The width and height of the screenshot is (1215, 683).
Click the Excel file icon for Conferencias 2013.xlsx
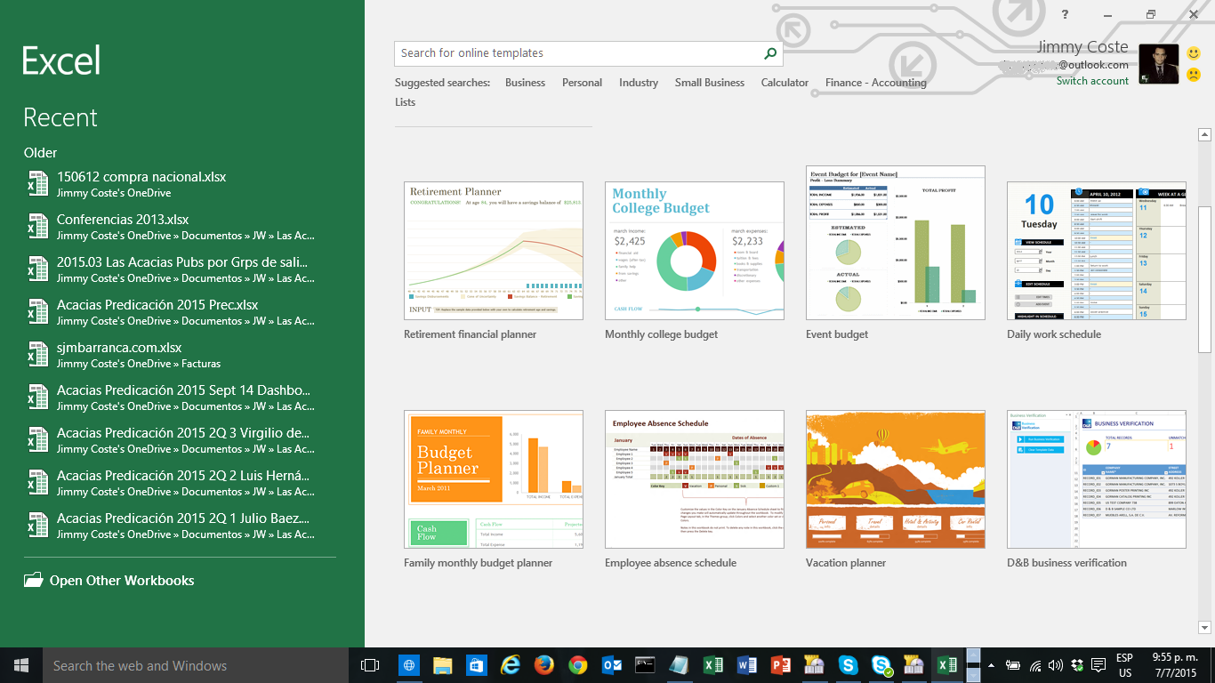37,226
